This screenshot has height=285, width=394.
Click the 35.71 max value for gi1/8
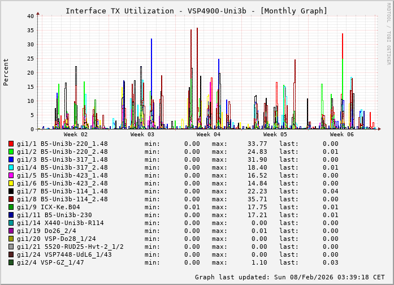pos(241,199)
